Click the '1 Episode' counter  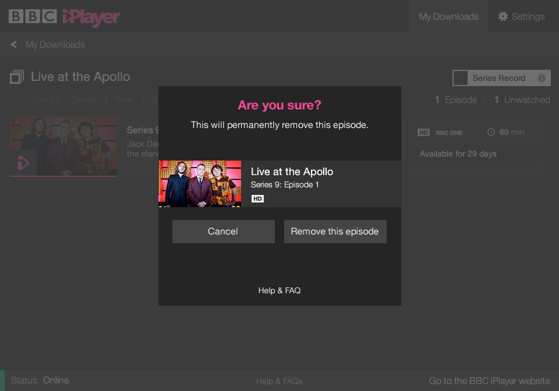[x=456, y=100]
